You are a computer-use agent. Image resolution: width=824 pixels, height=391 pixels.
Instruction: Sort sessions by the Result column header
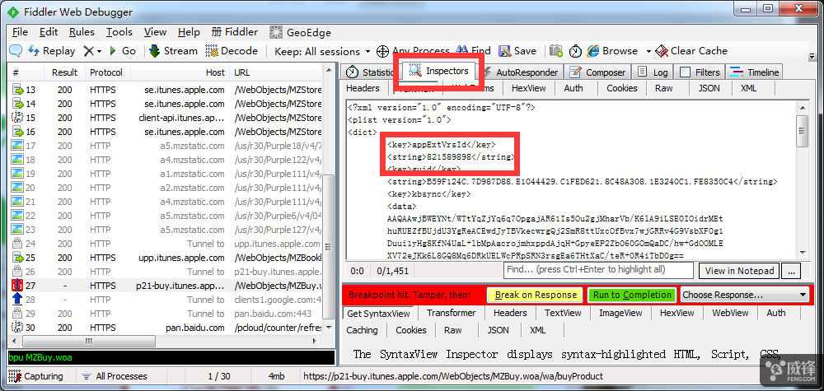[64, 72]
